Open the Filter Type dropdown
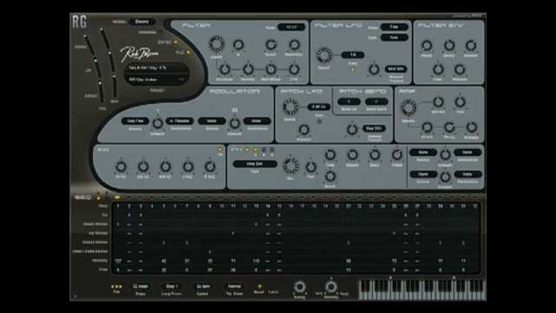The height and width of the screenshot is (313, 556). (291, 27)
